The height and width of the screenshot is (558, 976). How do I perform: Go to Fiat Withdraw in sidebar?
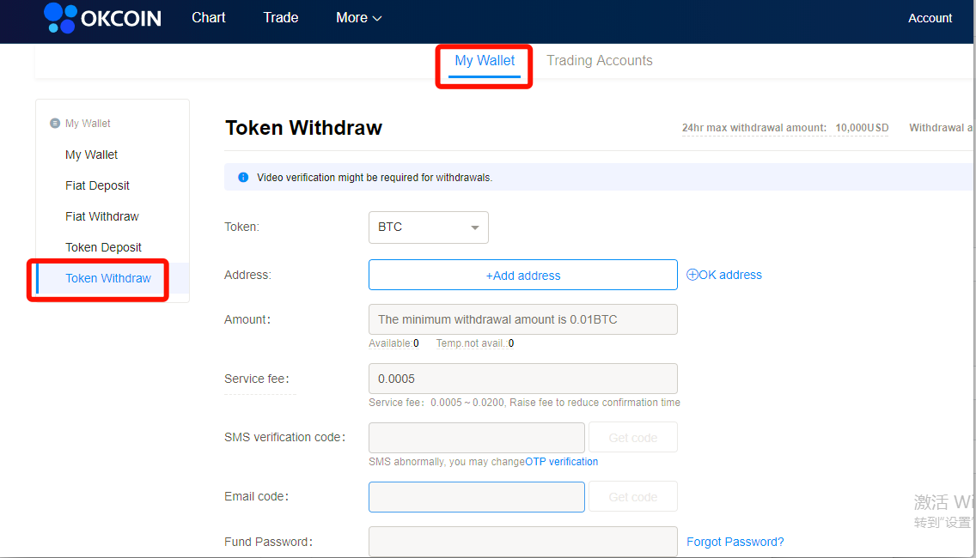point(102,216)
